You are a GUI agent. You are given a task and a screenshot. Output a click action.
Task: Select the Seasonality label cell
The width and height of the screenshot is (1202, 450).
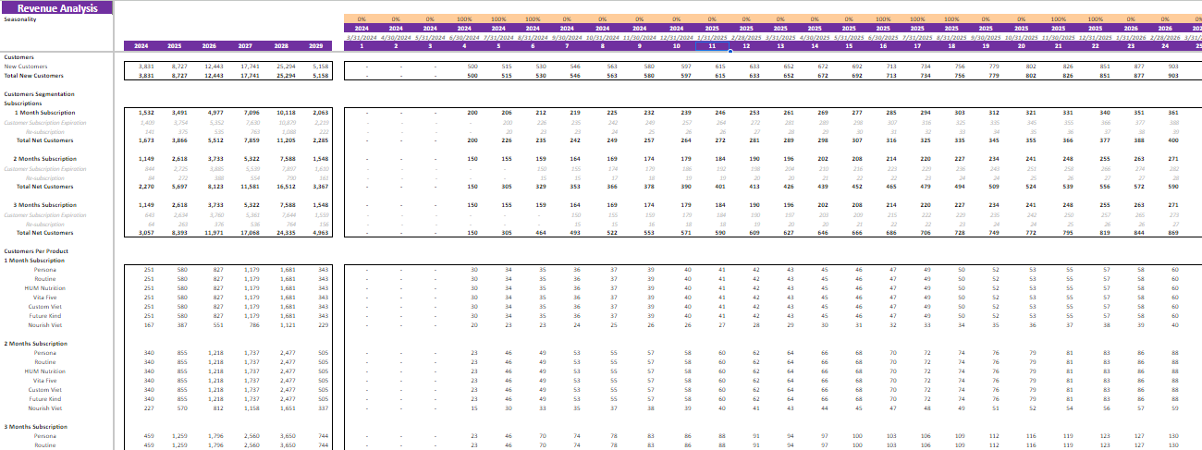[x=22, y=18]
